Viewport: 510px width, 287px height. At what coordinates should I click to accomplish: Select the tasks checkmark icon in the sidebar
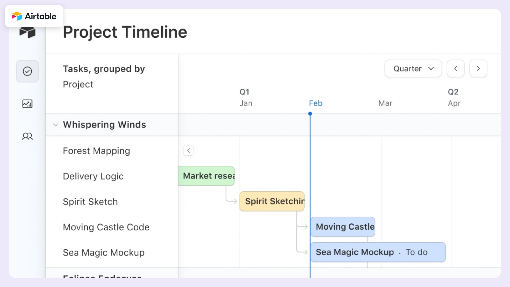[27, 71]
